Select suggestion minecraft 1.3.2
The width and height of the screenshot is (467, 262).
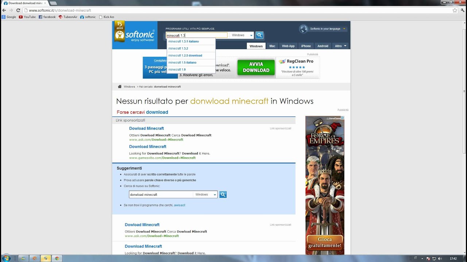[x=191, y=48]
